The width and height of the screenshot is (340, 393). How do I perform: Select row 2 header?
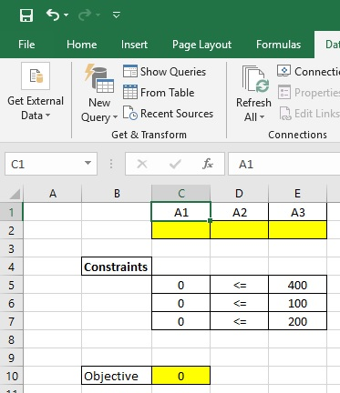coord(11,231)
